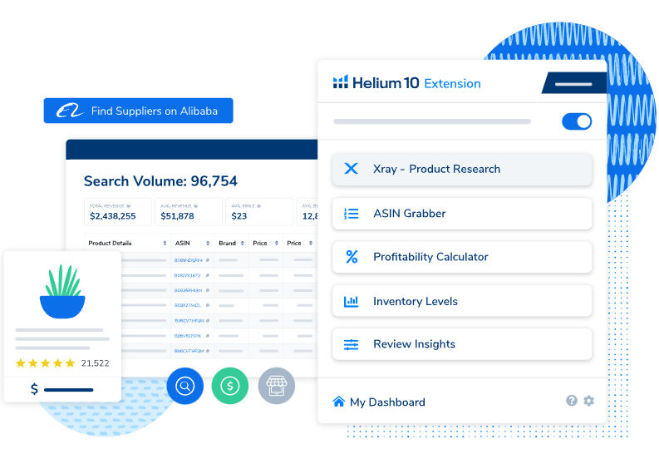Click the 21,522 review count
659x449 pixels.
coord(95,363)
